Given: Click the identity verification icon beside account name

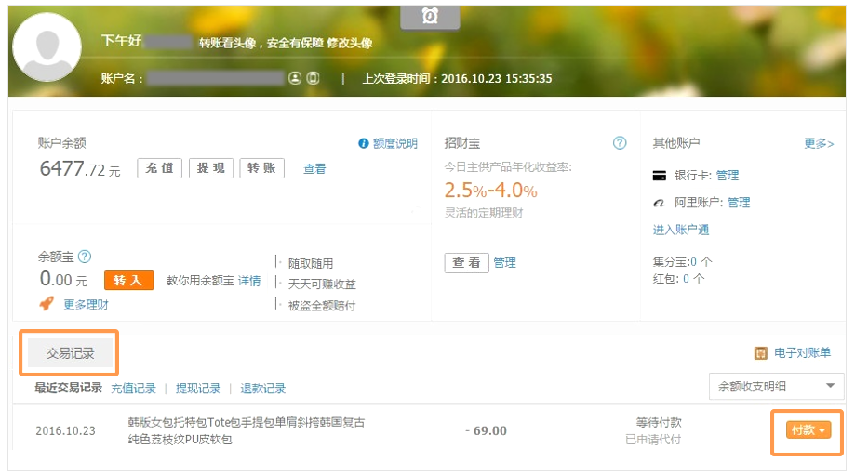Looking at the screenshot, I should 295,79.
